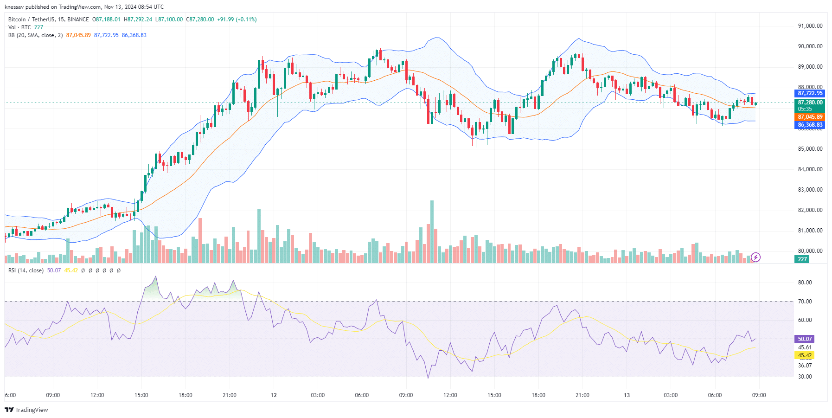Select the RSI (14, close) indicator label

26,270
